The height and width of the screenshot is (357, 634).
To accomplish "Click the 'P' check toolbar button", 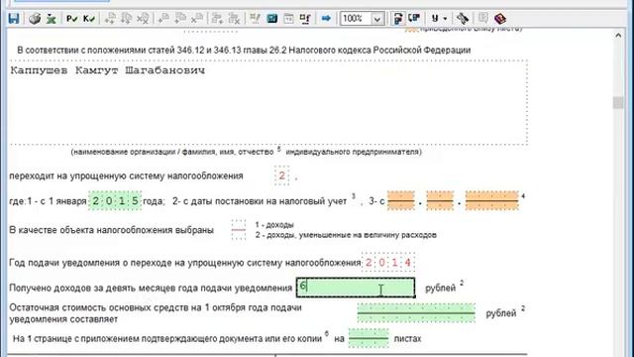I will pyautogui.click(x=71, y=18).
